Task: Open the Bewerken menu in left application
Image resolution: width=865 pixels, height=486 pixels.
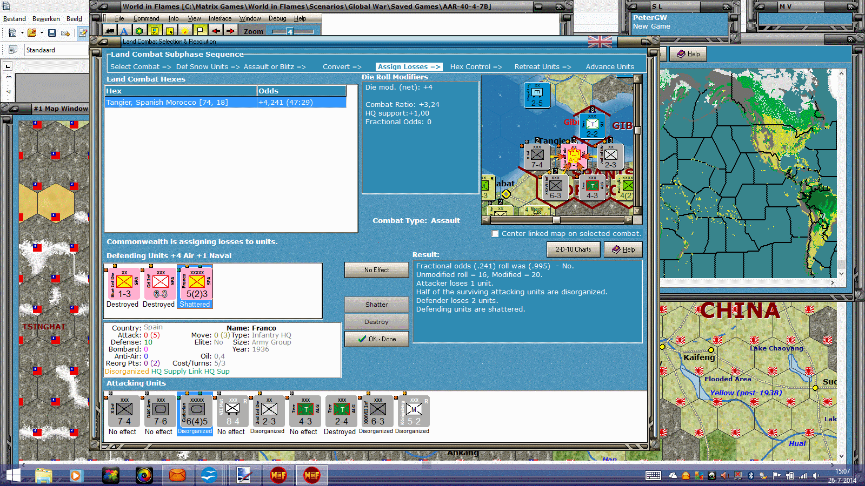Action: click(x=46, y=19)
